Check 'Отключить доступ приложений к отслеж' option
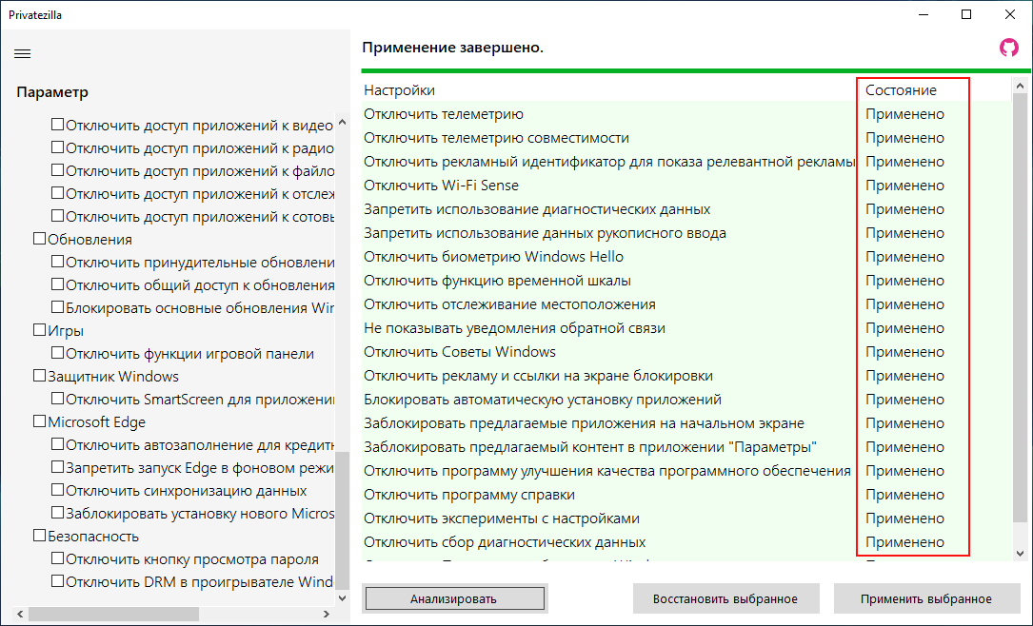 click(x=58, y=193)
